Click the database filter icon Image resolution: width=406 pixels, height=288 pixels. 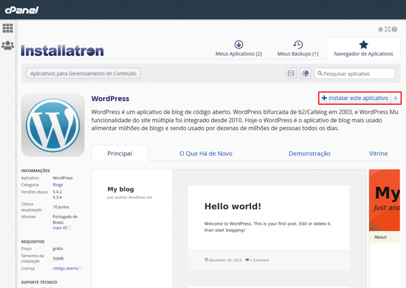tap(291, 73)
